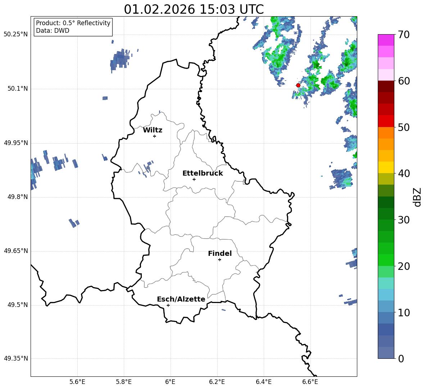426x389 pixels.
Task: Click the Esch/Alzette label
Action: tap(181, 299)
